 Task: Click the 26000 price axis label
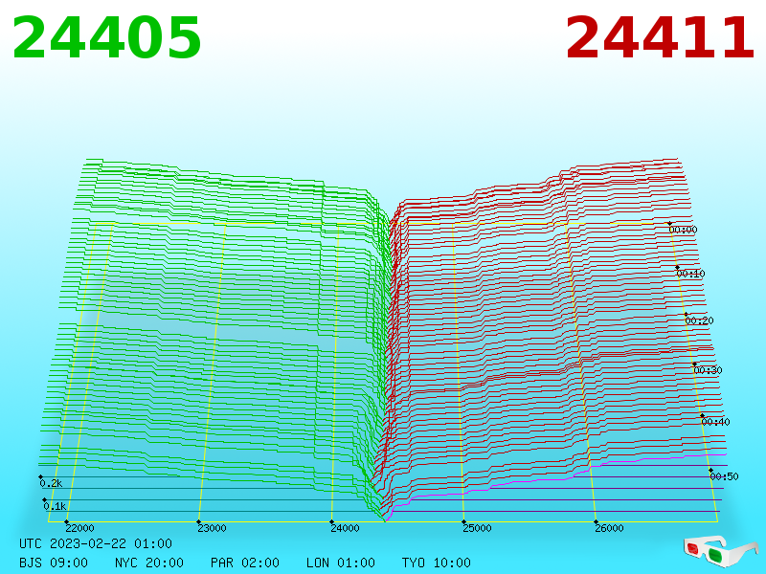609,528
